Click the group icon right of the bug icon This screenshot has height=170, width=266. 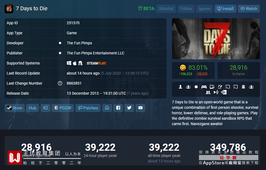pos(251,87)
